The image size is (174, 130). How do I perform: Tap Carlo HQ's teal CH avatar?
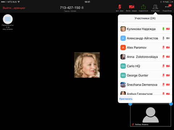(123, 66)
